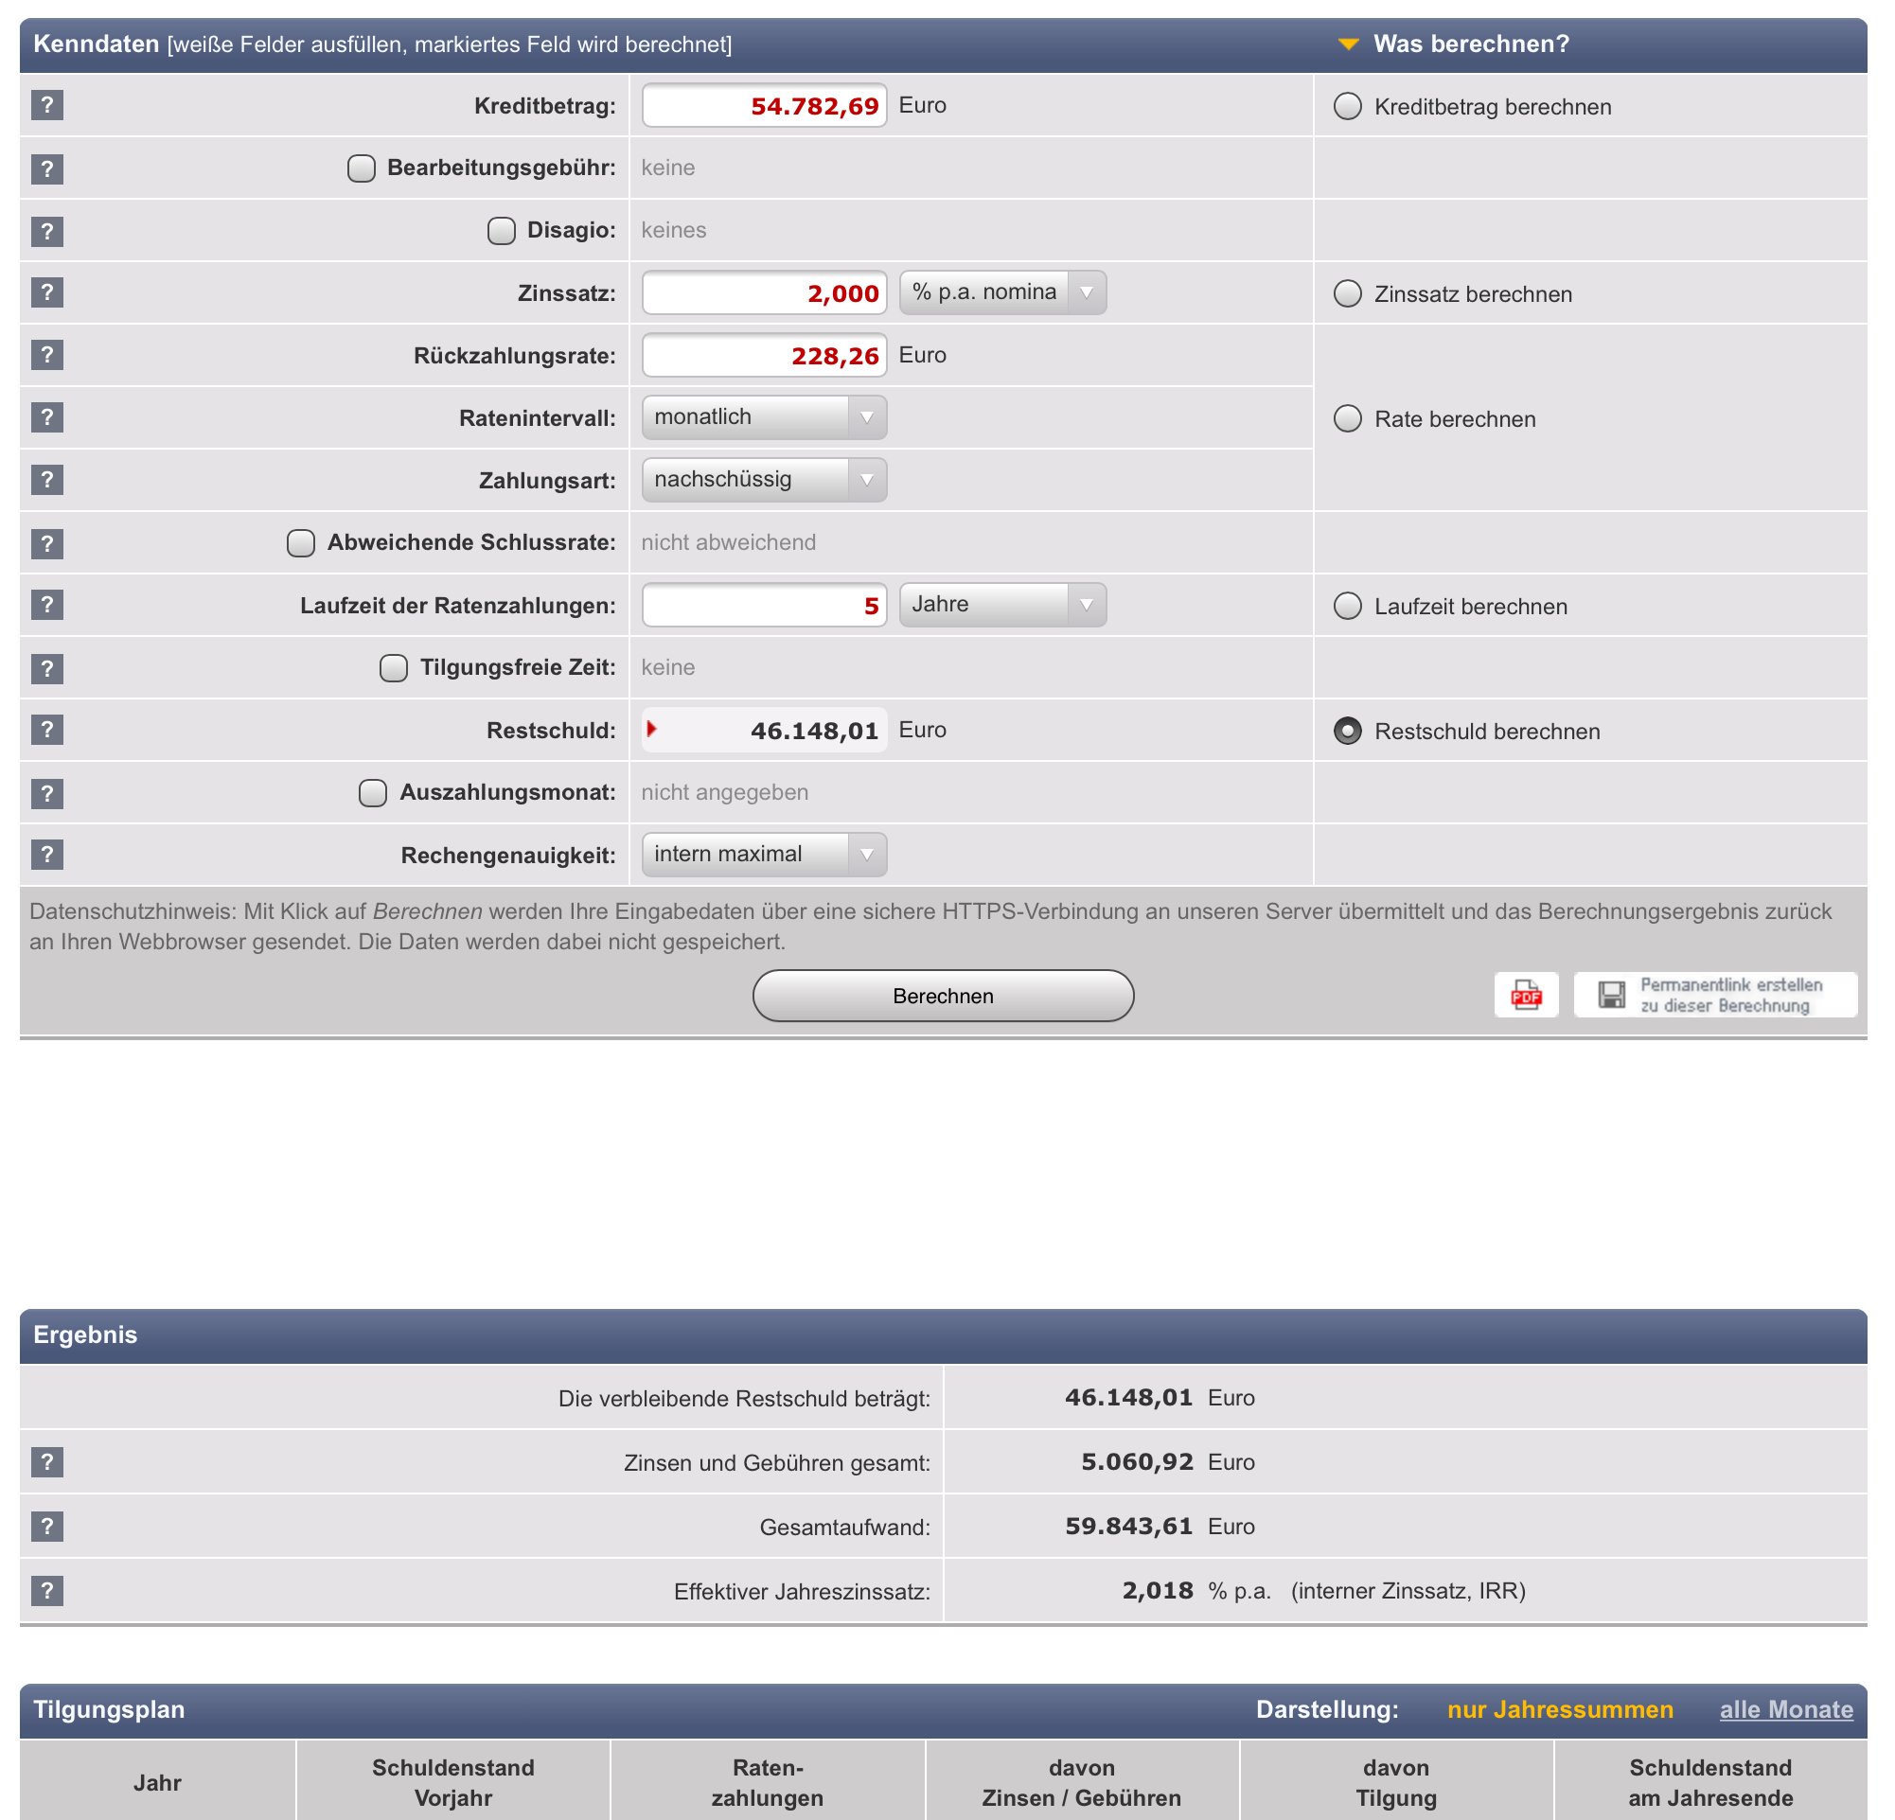Open help icon for Zinssatz row
This screenshot has width=1895, height=1820.
pyautogui.click(x=46, y=292)
